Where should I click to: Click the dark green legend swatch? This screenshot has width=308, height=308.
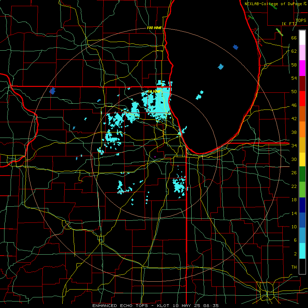(x=302, y=175)
